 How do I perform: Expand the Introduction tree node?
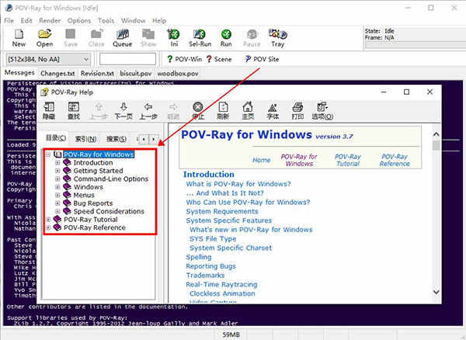click(x=57, y=163)
